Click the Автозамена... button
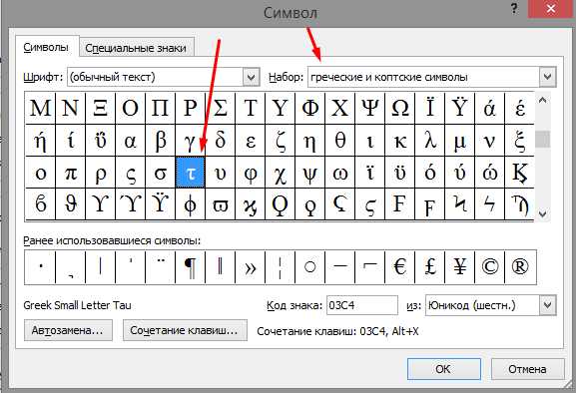The image size is (576, 393). click(x=68, y=330)
